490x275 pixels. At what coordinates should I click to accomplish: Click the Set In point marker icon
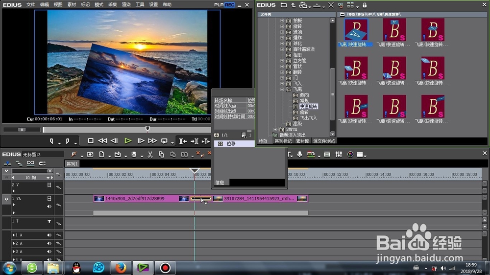point(51,141)
